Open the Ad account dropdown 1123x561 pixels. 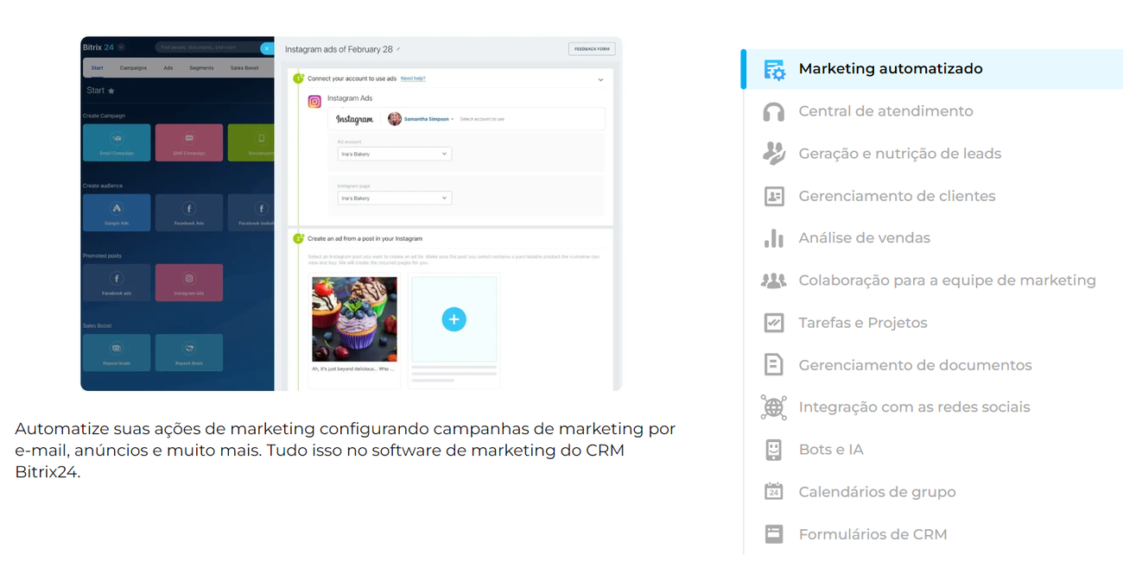coord(395,154)
